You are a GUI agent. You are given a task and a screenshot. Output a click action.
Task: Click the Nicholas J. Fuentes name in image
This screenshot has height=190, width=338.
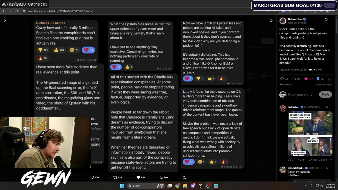(51, 23)
